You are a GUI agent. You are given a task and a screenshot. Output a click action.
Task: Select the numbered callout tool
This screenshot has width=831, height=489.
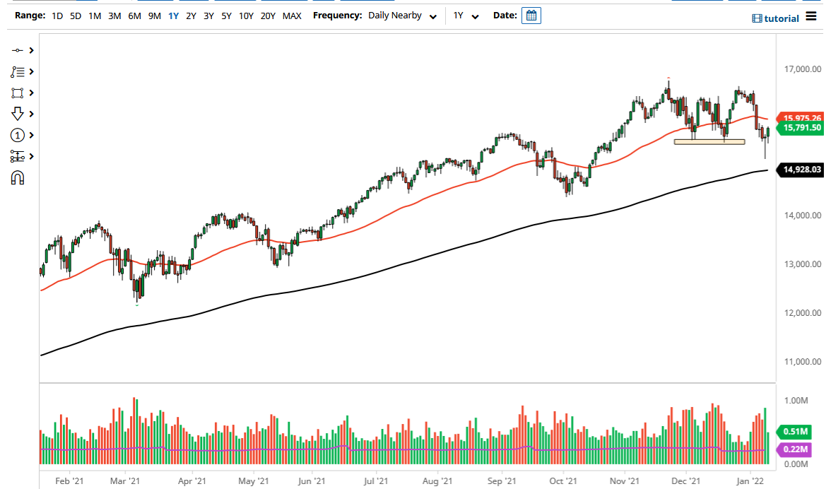point(18,134)
